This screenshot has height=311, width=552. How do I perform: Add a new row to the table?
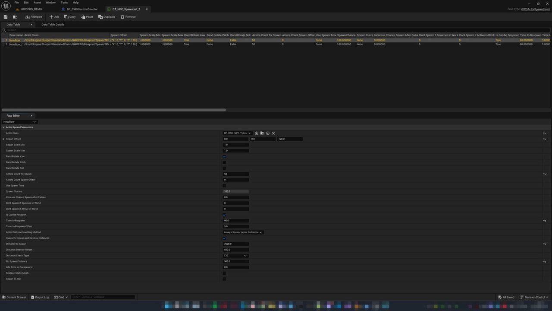tap(54, 17)
